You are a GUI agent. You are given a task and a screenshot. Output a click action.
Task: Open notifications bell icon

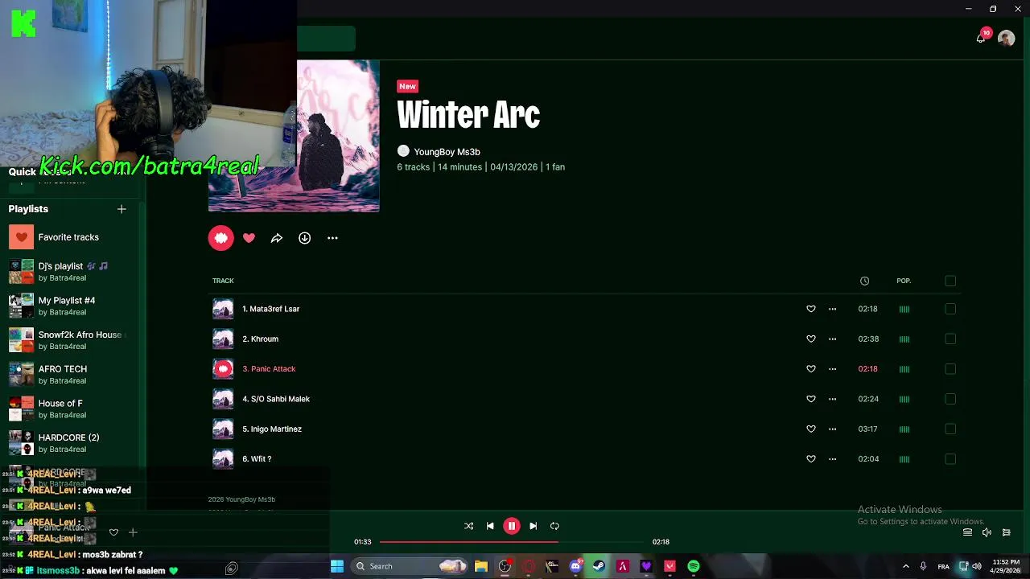point(981,38)
